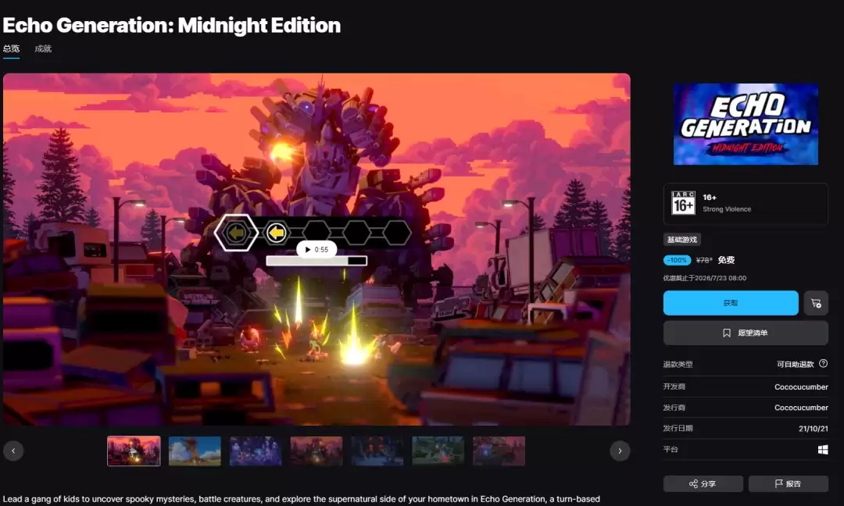844x506 pixels.
Task: Select the first highlighted video thumbnail
Action: [x=134, y=451]
